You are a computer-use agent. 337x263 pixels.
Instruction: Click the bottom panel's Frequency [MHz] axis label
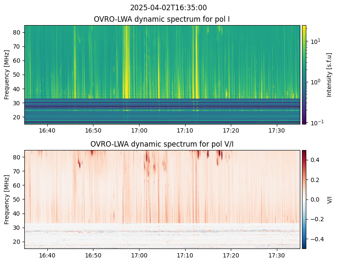point(7,199)
